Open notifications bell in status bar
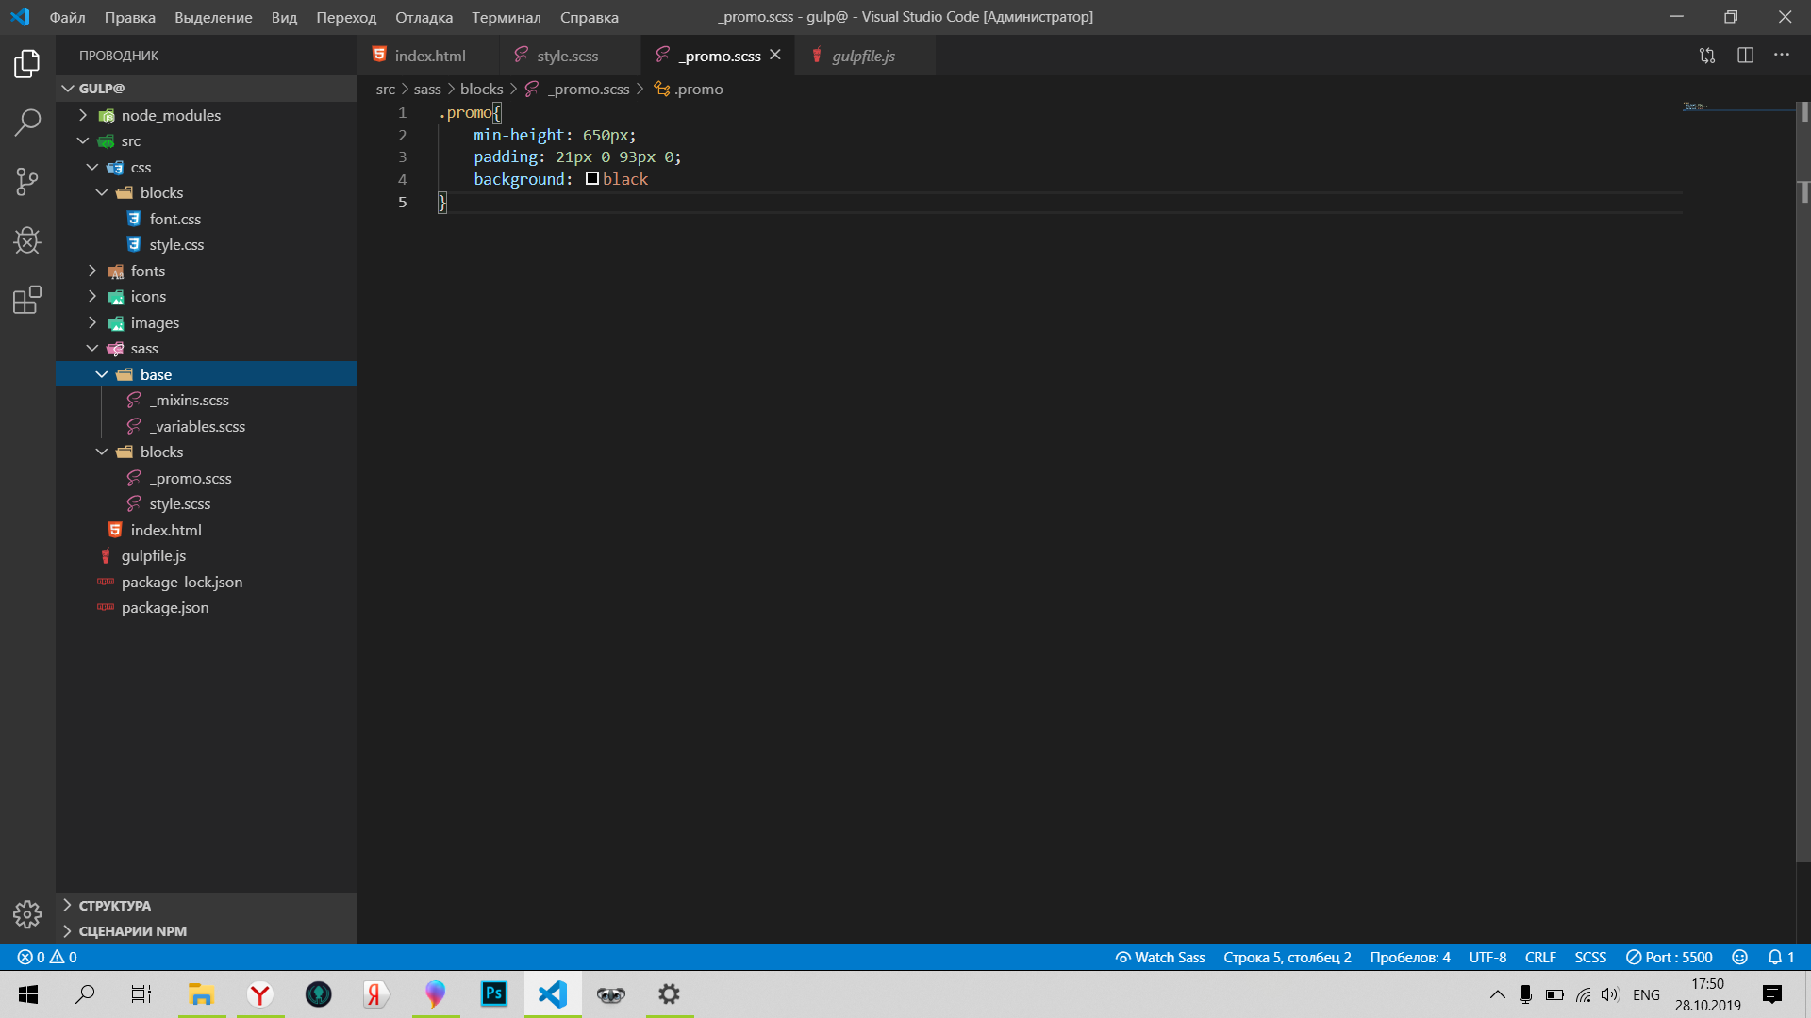This screenshot has height=1018, width=1811. click(x=1781, y=957)
